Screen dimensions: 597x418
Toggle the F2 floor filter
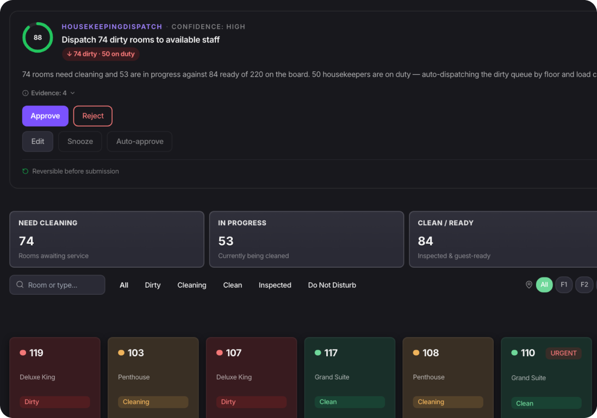tap(584, 284)
